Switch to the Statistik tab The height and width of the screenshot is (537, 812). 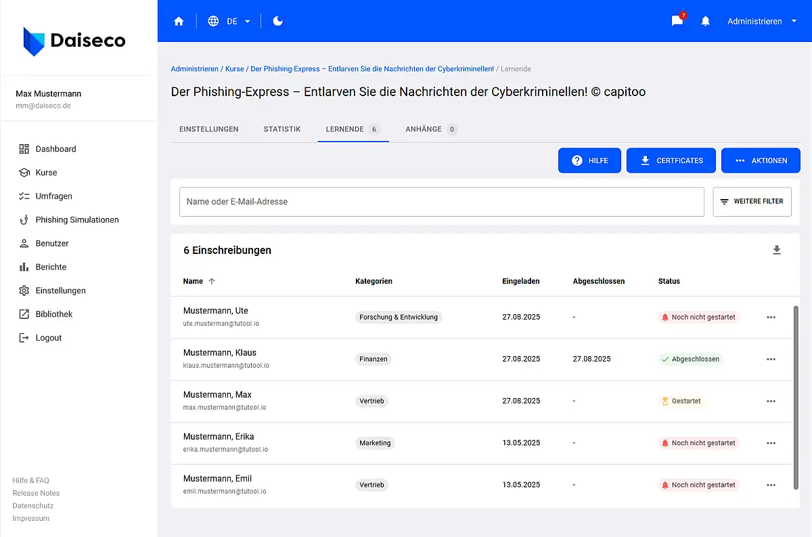[x=282, y=129]
